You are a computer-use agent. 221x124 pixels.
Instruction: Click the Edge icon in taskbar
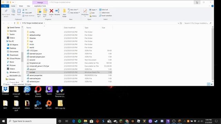[x=74, y=121]
